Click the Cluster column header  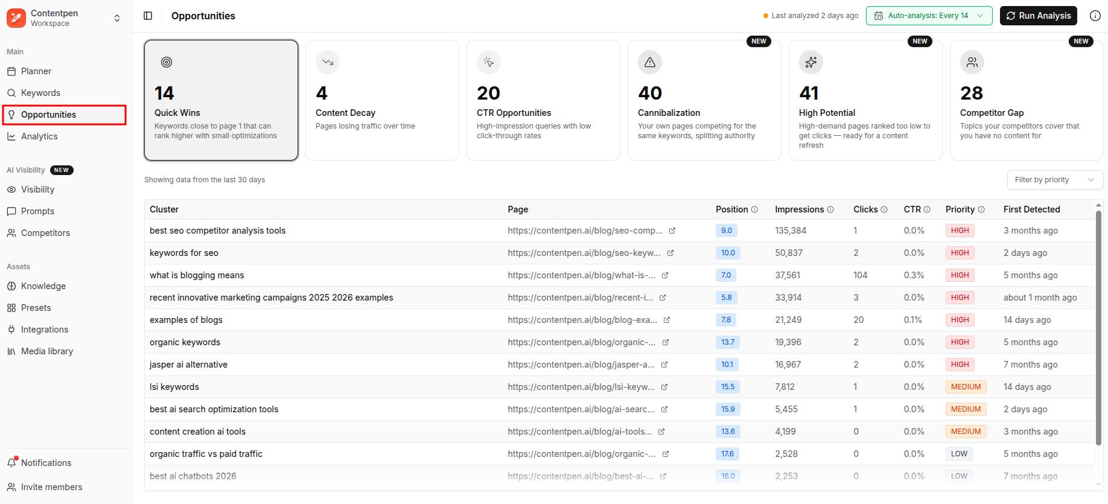pos(164,209)
